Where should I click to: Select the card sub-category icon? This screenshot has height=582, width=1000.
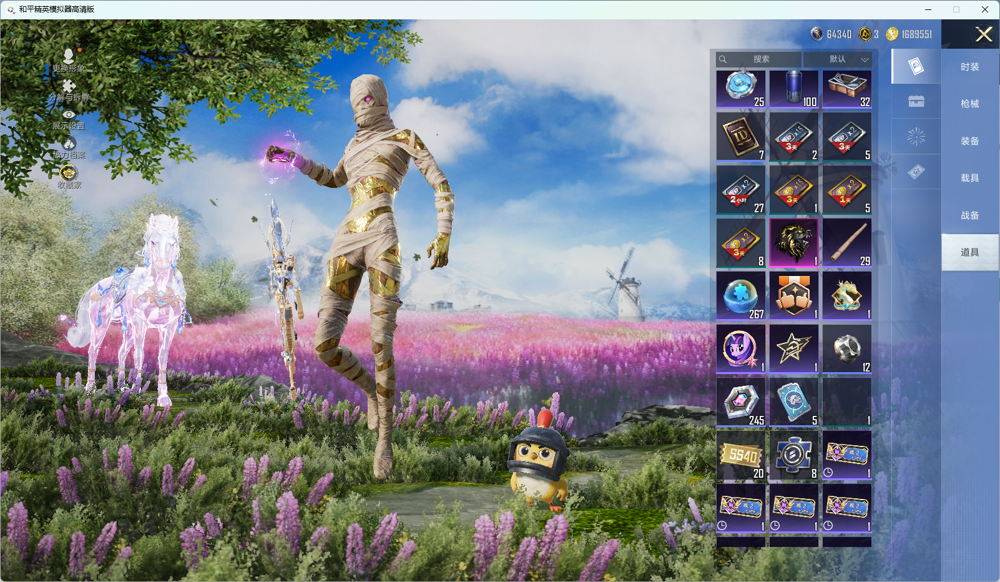pos(916,66)
